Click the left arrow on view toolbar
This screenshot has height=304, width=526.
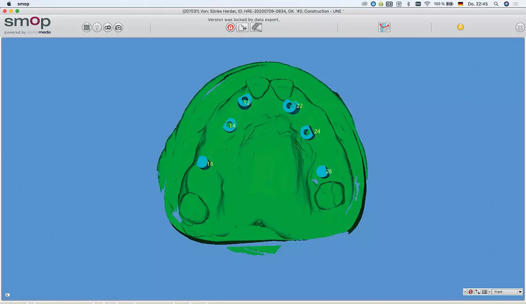point(465,292)
